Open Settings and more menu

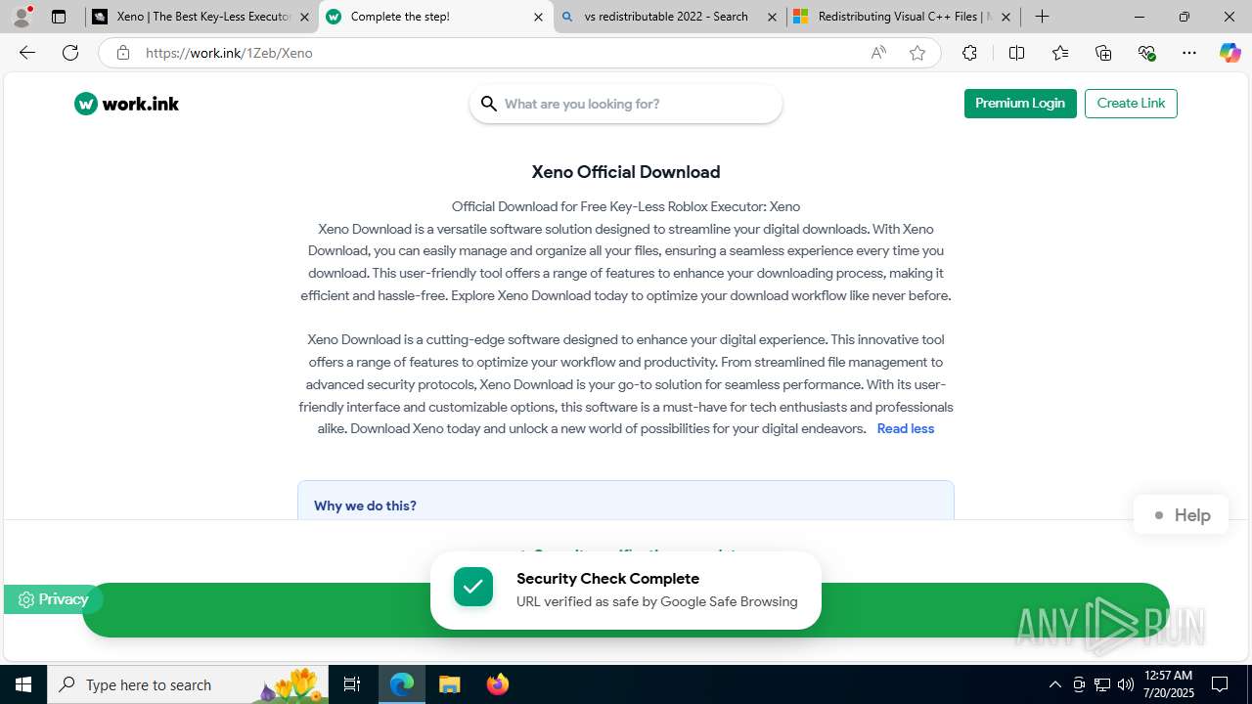click(x=1189, y=53)
